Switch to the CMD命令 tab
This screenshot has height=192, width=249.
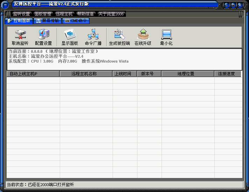coord(76,21)
